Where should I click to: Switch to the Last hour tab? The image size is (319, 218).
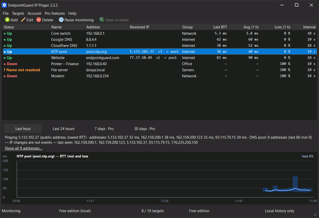click(23, 129)
